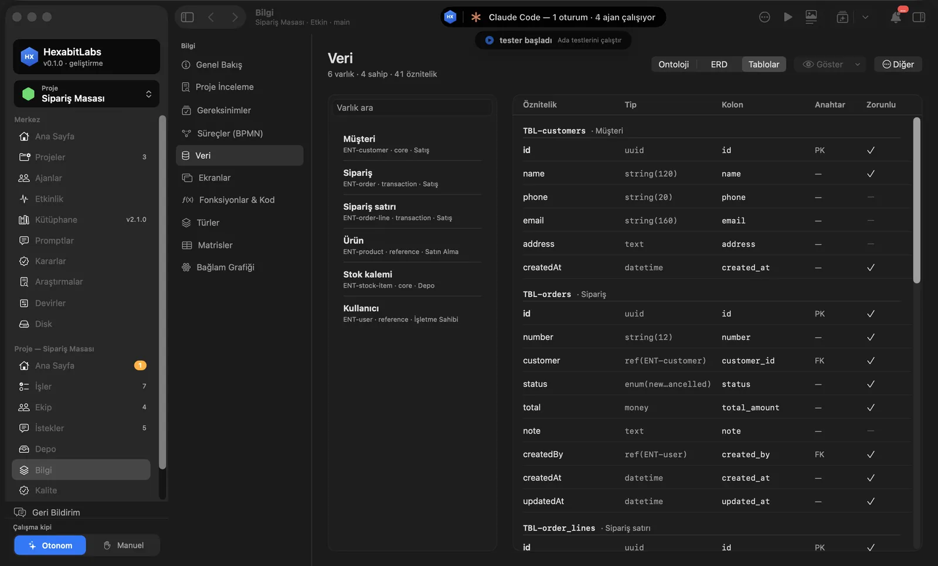Open Bağlam Grafiği view
938x566 pixels.
tap(239, 267)
